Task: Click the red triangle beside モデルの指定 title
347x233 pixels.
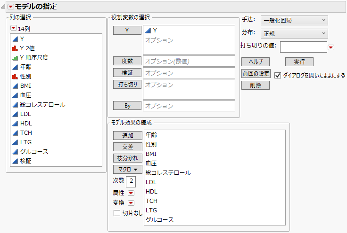Action: (x=11, y=7)
